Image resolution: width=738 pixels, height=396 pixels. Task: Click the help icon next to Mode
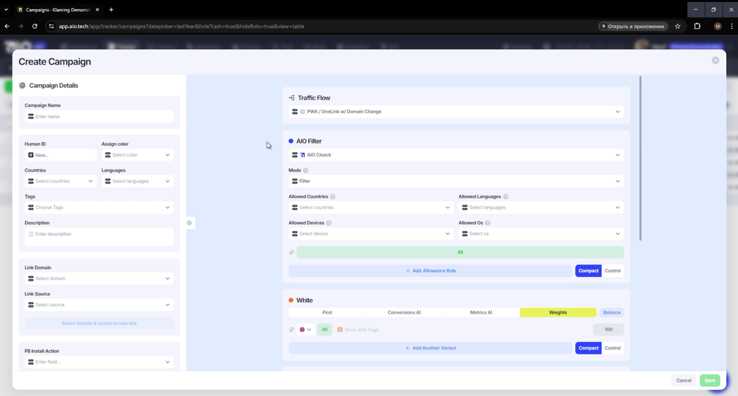[305, 171]
